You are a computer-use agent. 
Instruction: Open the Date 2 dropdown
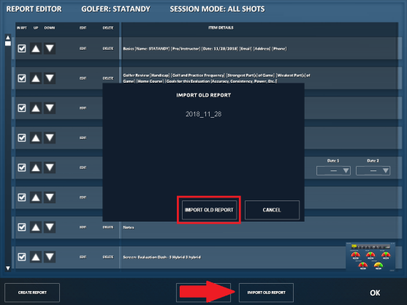pyautogui.click(x=373, y=170)
